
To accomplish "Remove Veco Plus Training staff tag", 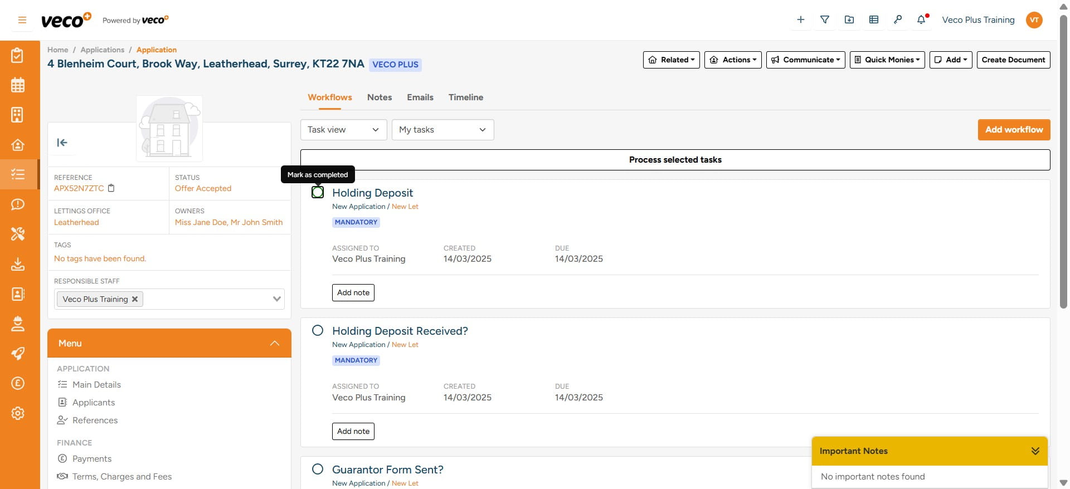I will 135,299.
